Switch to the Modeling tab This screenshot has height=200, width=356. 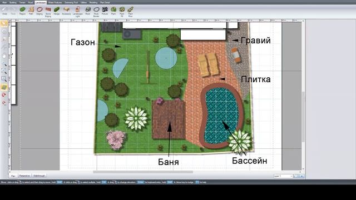click(93, 2)
